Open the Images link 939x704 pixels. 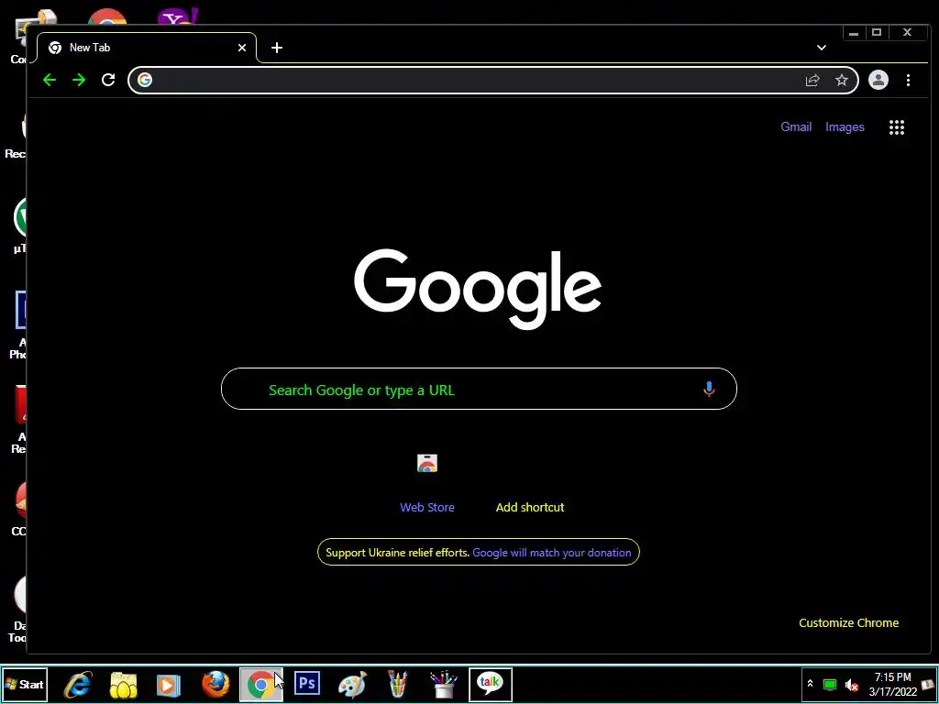[845, 126]
